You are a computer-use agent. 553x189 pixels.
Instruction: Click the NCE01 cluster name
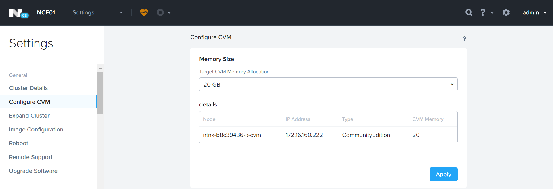pos(46,12)
